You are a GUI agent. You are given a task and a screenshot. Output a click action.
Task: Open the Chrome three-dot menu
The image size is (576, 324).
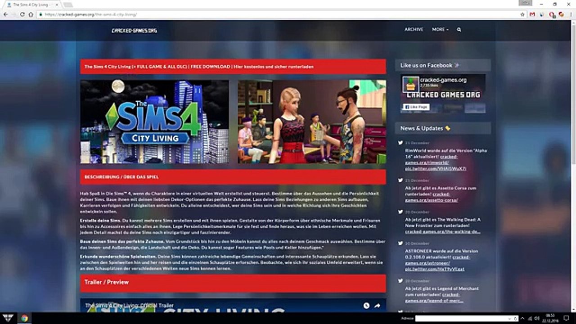[x=571, y=14]
